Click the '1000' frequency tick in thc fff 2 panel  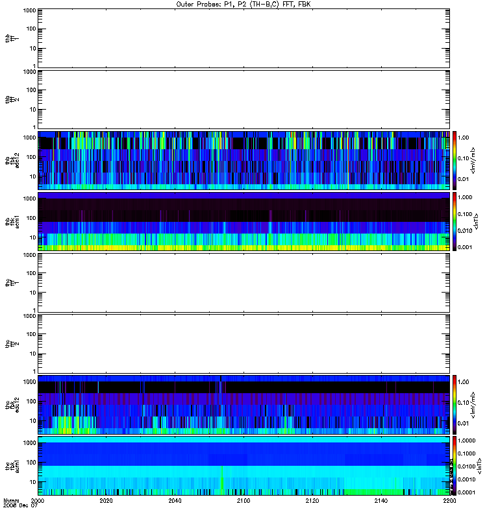(29, 316)
